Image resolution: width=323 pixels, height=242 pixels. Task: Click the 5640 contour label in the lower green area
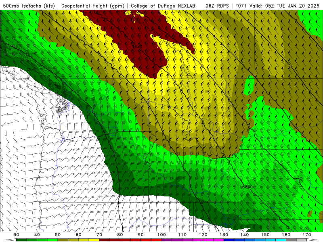click(247, 187)
